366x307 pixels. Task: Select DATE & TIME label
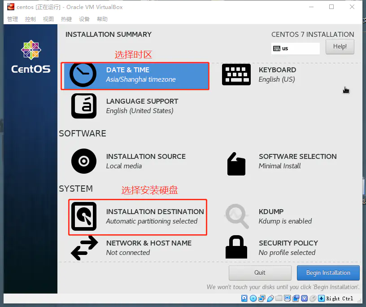[128, 70]
